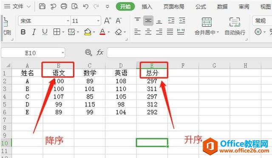
Task: Click the 姓名 cell
Action: pyautogui.click(x=27, y=73)
